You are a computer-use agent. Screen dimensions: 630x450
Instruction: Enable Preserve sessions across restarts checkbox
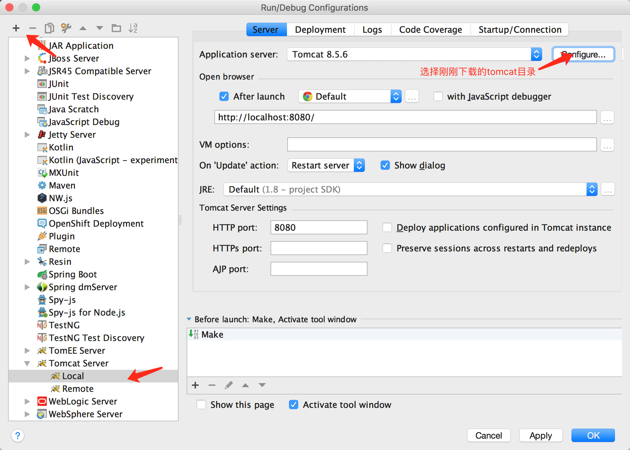(387, 248)
